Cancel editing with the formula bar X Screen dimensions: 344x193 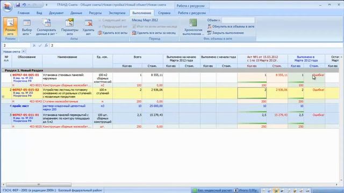(x=34, y=45)
